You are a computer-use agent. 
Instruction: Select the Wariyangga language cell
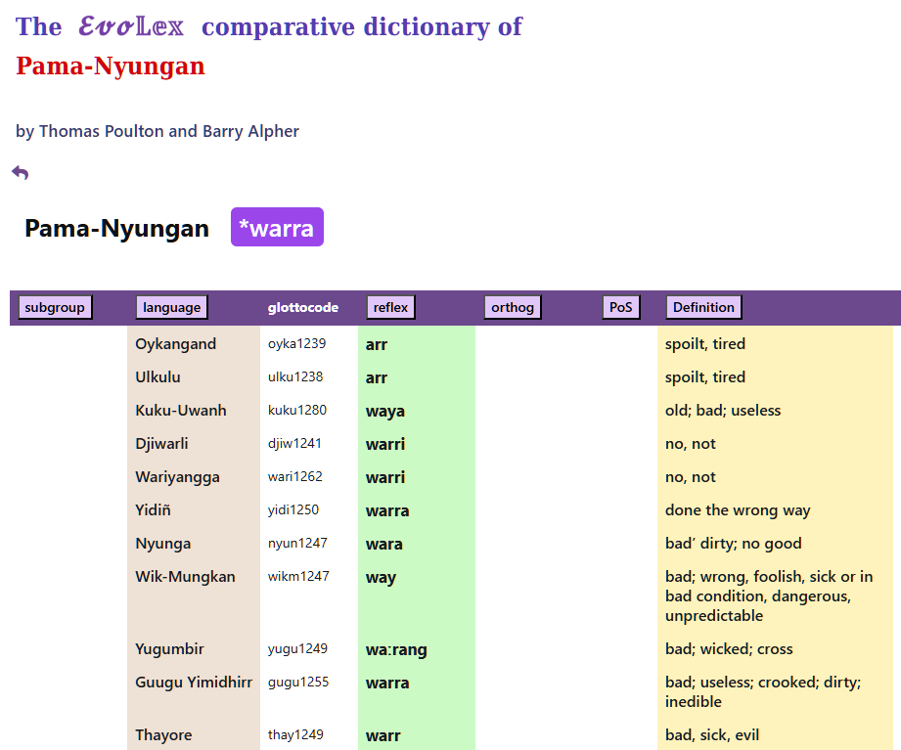177,476
